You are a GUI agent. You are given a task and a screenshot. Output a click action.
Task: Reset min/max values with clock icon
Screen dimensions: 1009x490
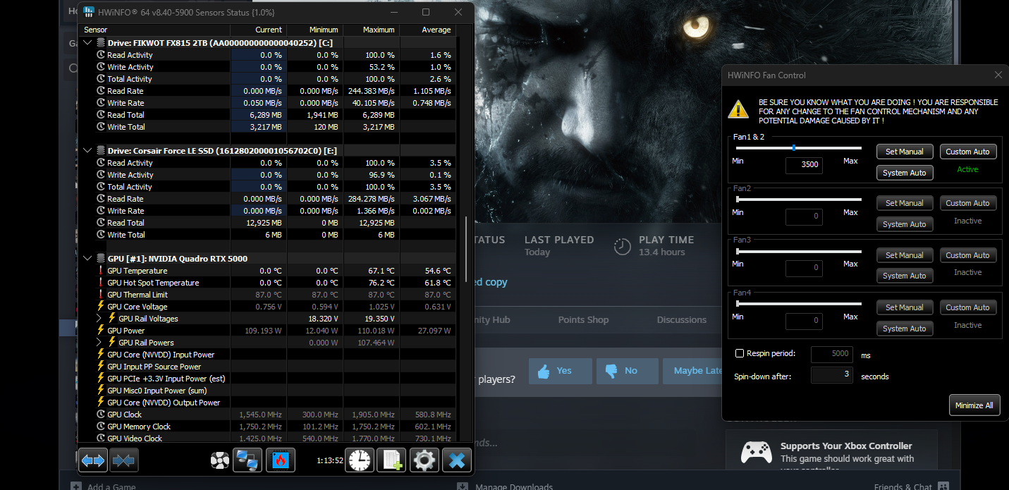click(359, 460)
